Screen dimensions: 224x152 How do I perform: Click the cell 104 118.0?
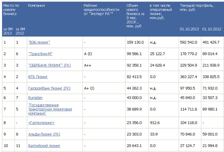coord(188,123)
